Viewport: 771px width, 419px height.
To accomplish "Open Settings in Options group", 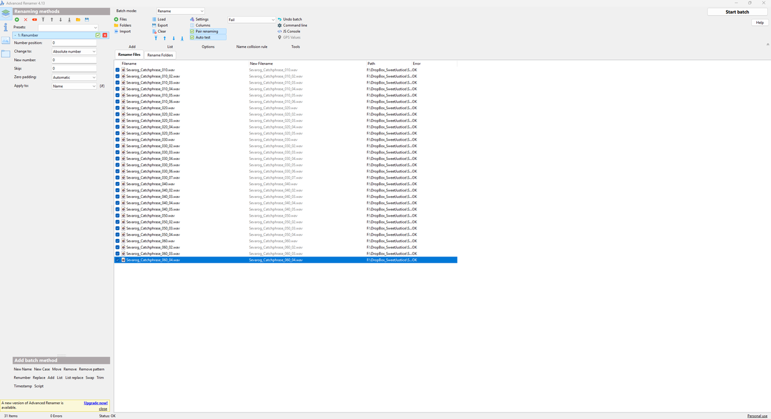I will click(199, 19).
